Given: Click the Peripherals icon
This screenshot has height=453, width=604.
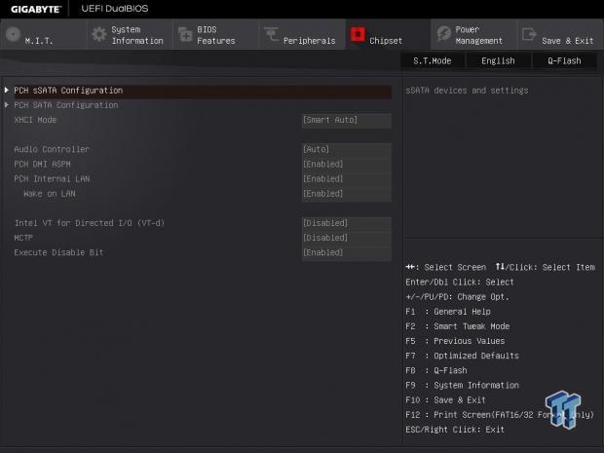Looking at the screenshot, I should [272, 35].
